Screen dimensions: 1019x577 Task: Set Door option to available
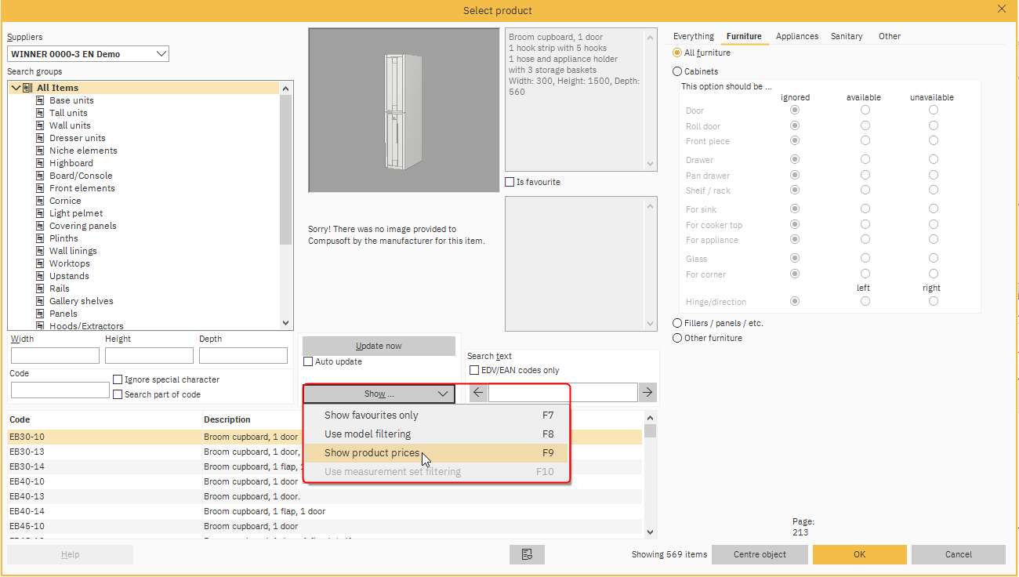pyautogui.click(x=865, y=110)
